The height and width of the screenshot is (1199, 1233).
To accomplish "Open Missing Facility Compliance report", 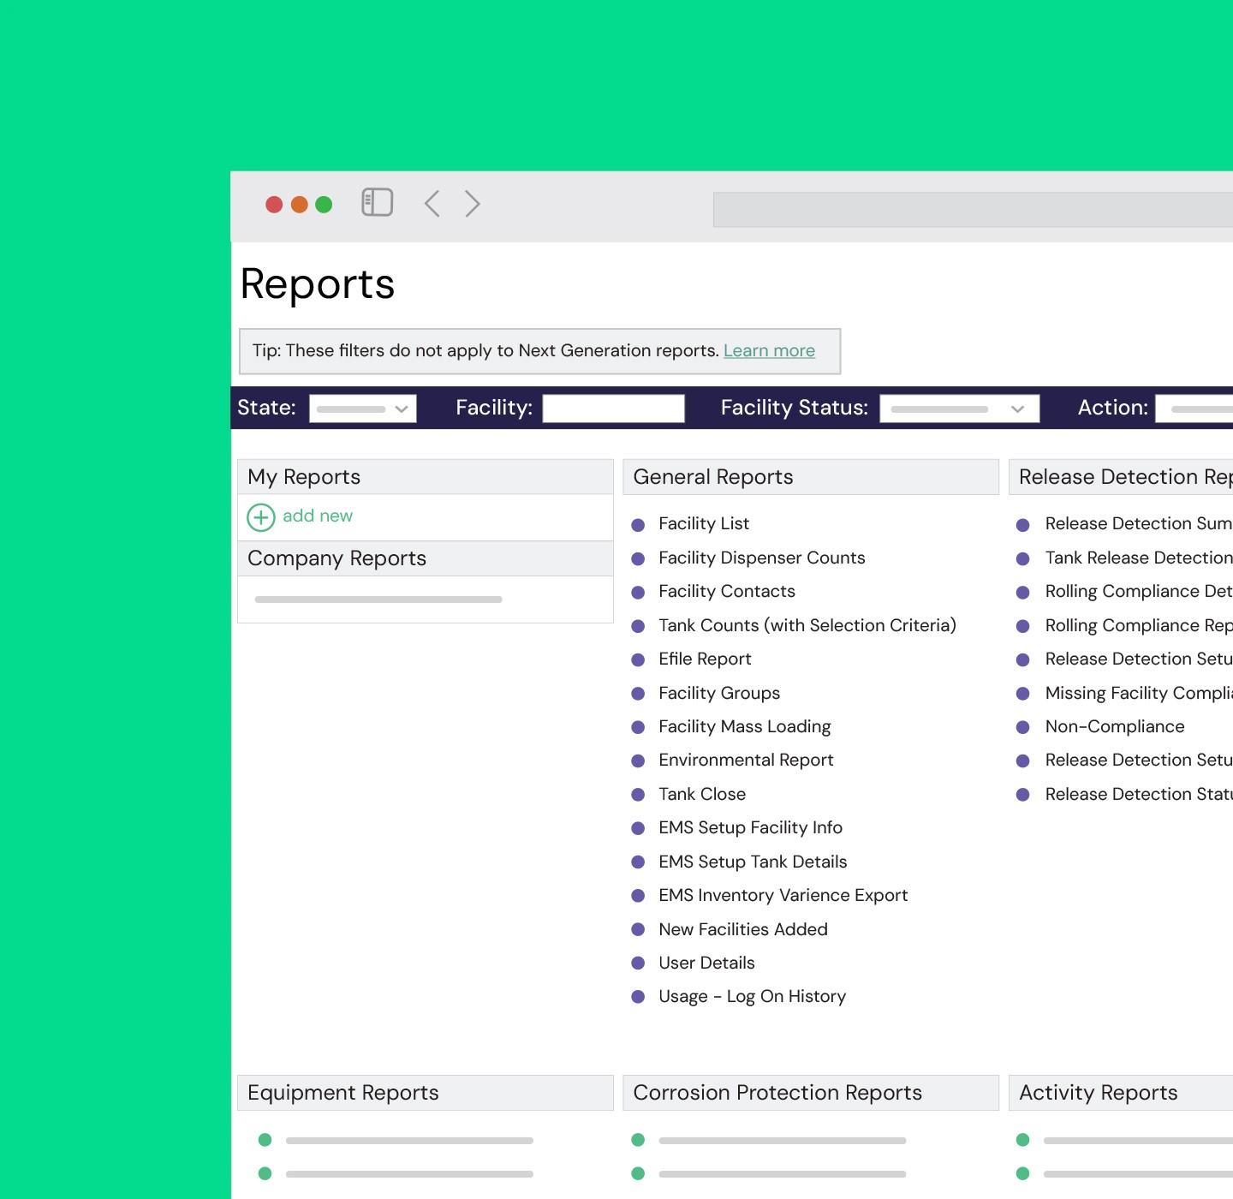I will click(x=1139, y=693).
